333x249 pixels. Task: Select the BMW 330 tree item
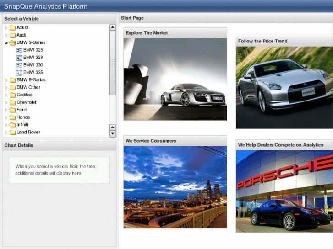click(33, 65)
